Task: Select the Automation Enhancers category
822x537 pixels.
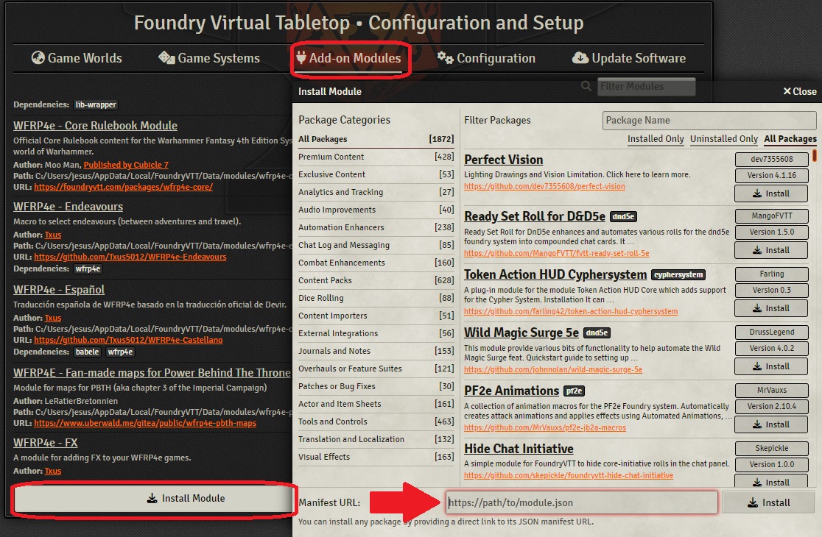Action: click(x=376, y=228)
